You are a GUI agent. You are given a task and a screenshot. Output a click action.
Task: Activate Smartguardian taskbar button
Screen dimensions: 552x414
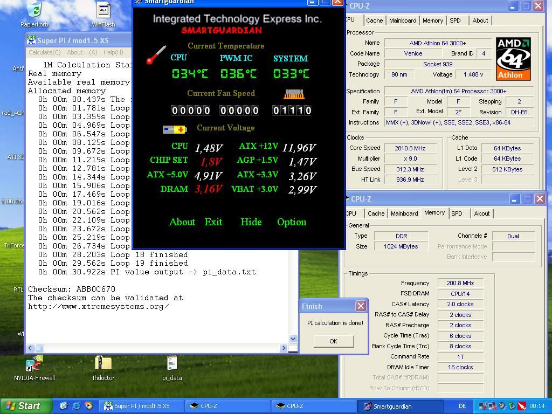click(x=401, y=406)
